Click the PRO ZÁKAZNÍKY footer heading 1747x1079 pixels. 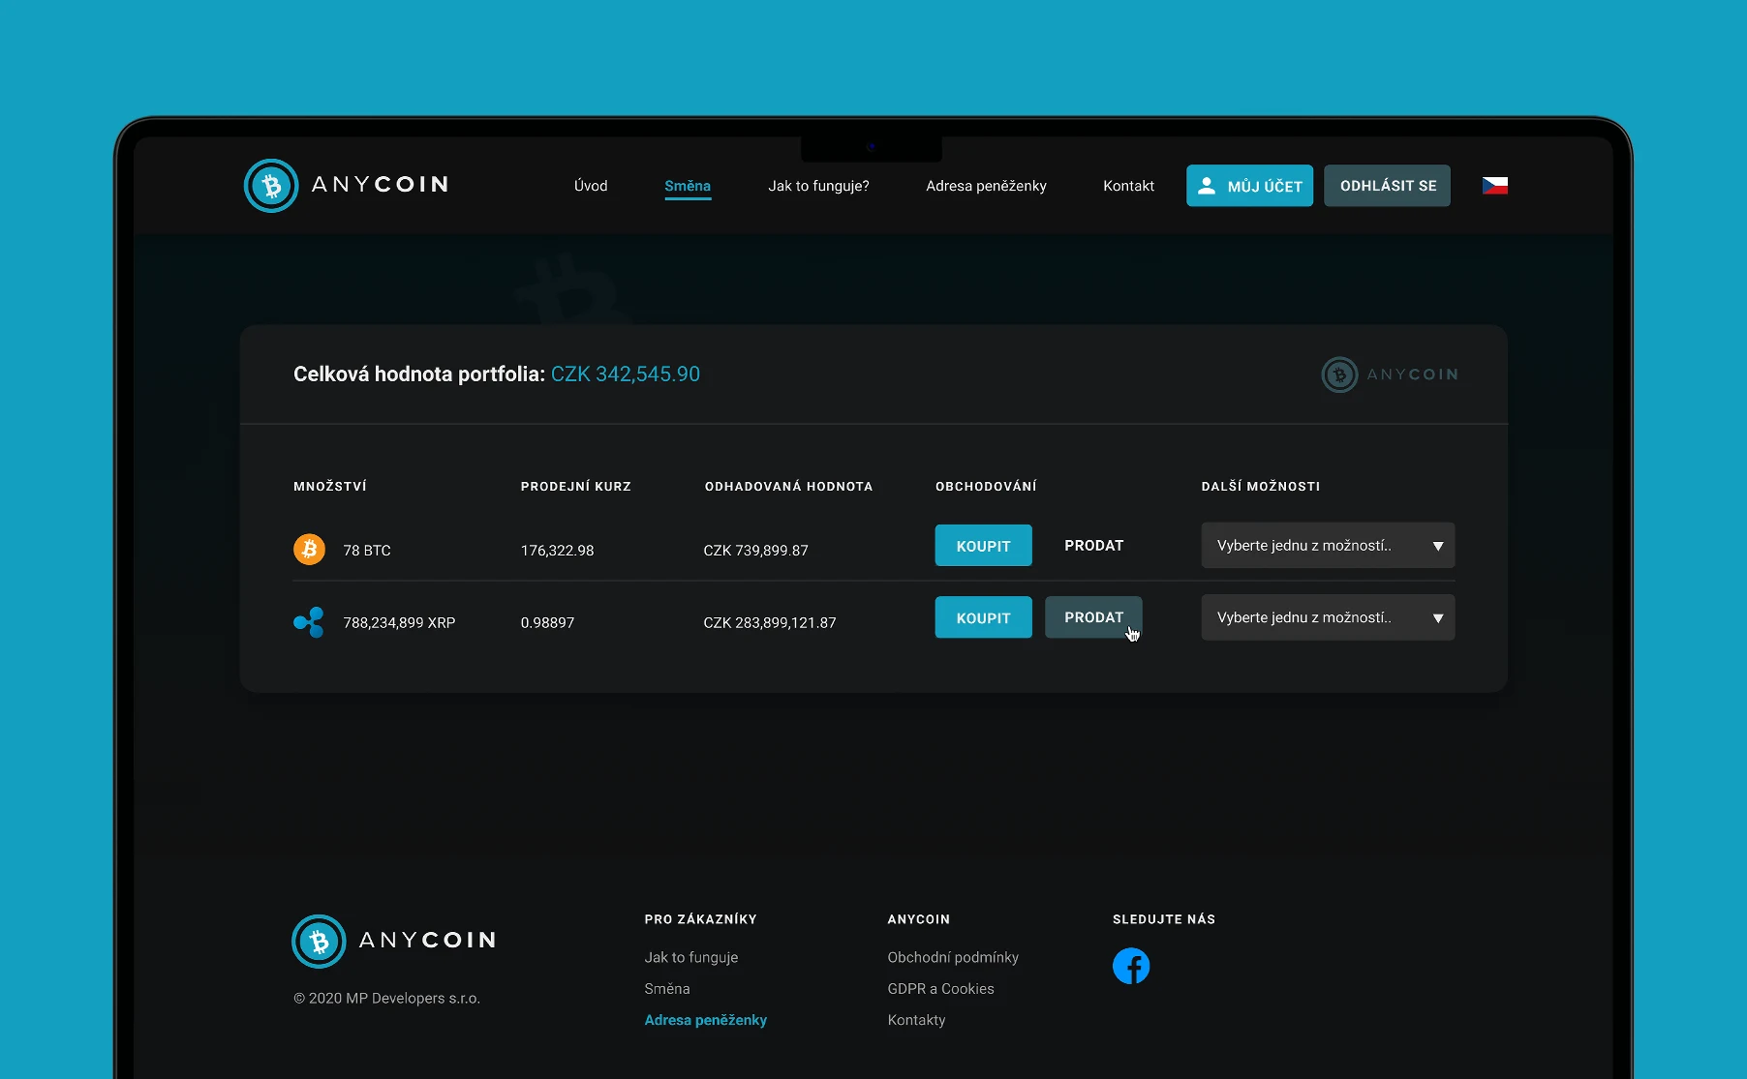point(700,919)
